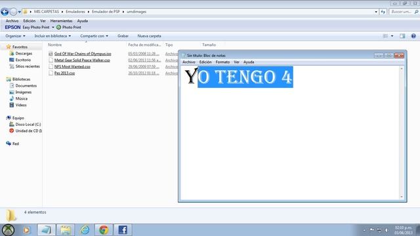Click Grabar in the Explorer toolbar

[x=123, y=36]
